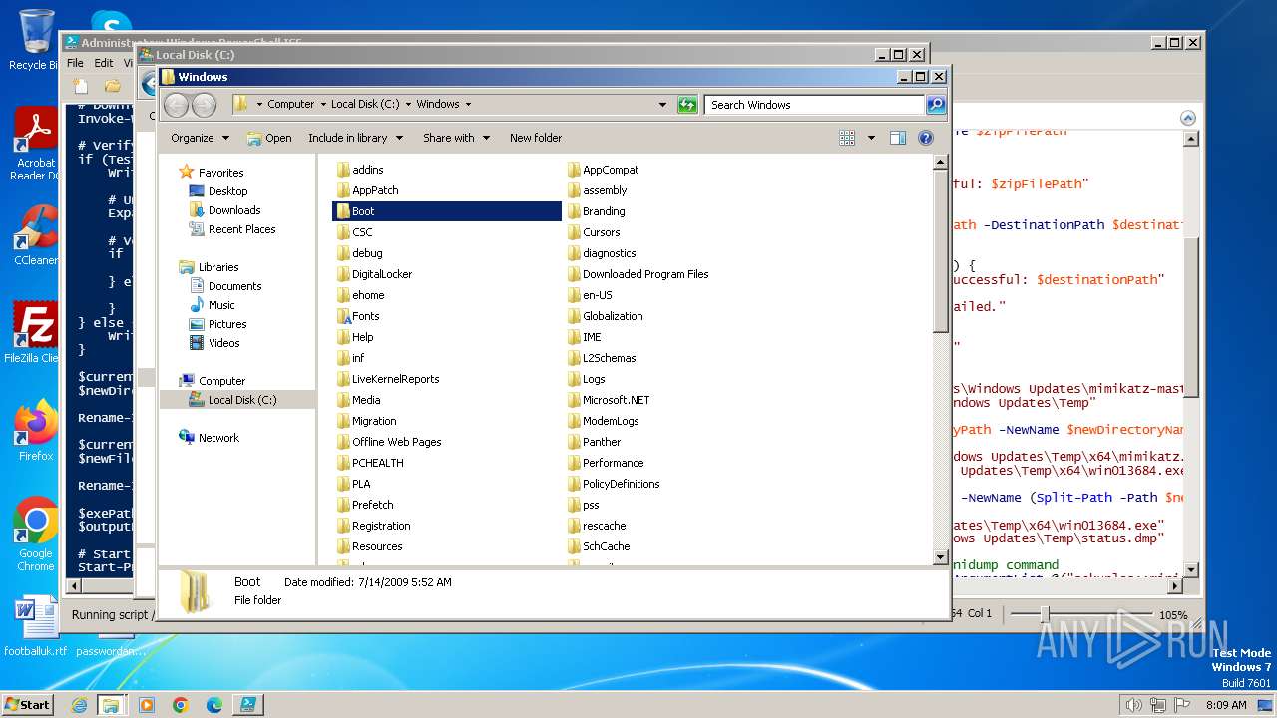The width and height of the screenshot is (1277, 718).
Task: Click Internet Explorer taskbar icon
Action: click(x=79, y=704)
